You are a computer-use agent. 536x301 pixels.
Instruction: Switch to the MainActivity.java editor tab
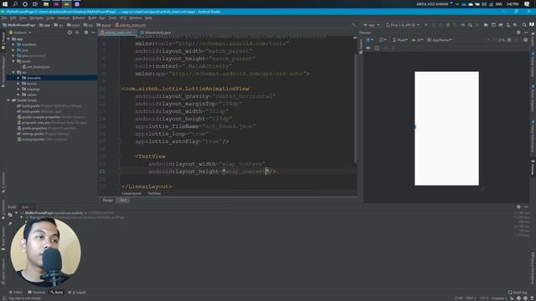[x=157, y=33]
